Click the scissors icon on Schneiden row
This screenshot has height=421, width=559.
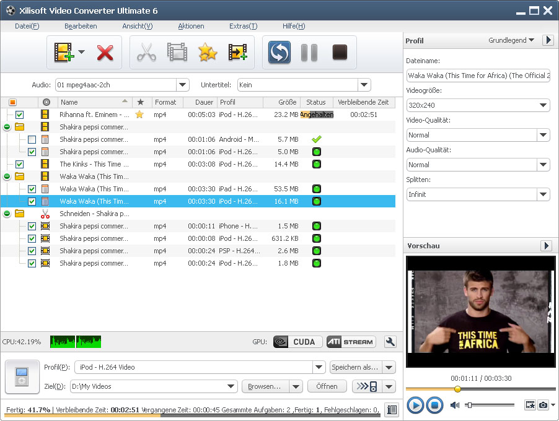click(45, 214)
